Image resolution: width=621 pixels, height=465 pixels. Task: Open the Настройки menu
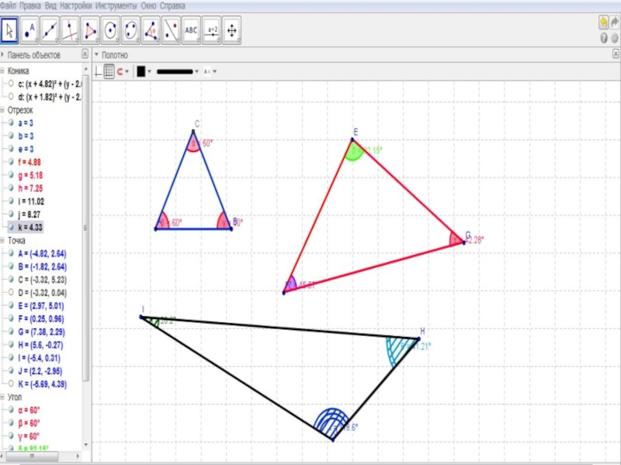pyautogui.click(x=76, y=5)
